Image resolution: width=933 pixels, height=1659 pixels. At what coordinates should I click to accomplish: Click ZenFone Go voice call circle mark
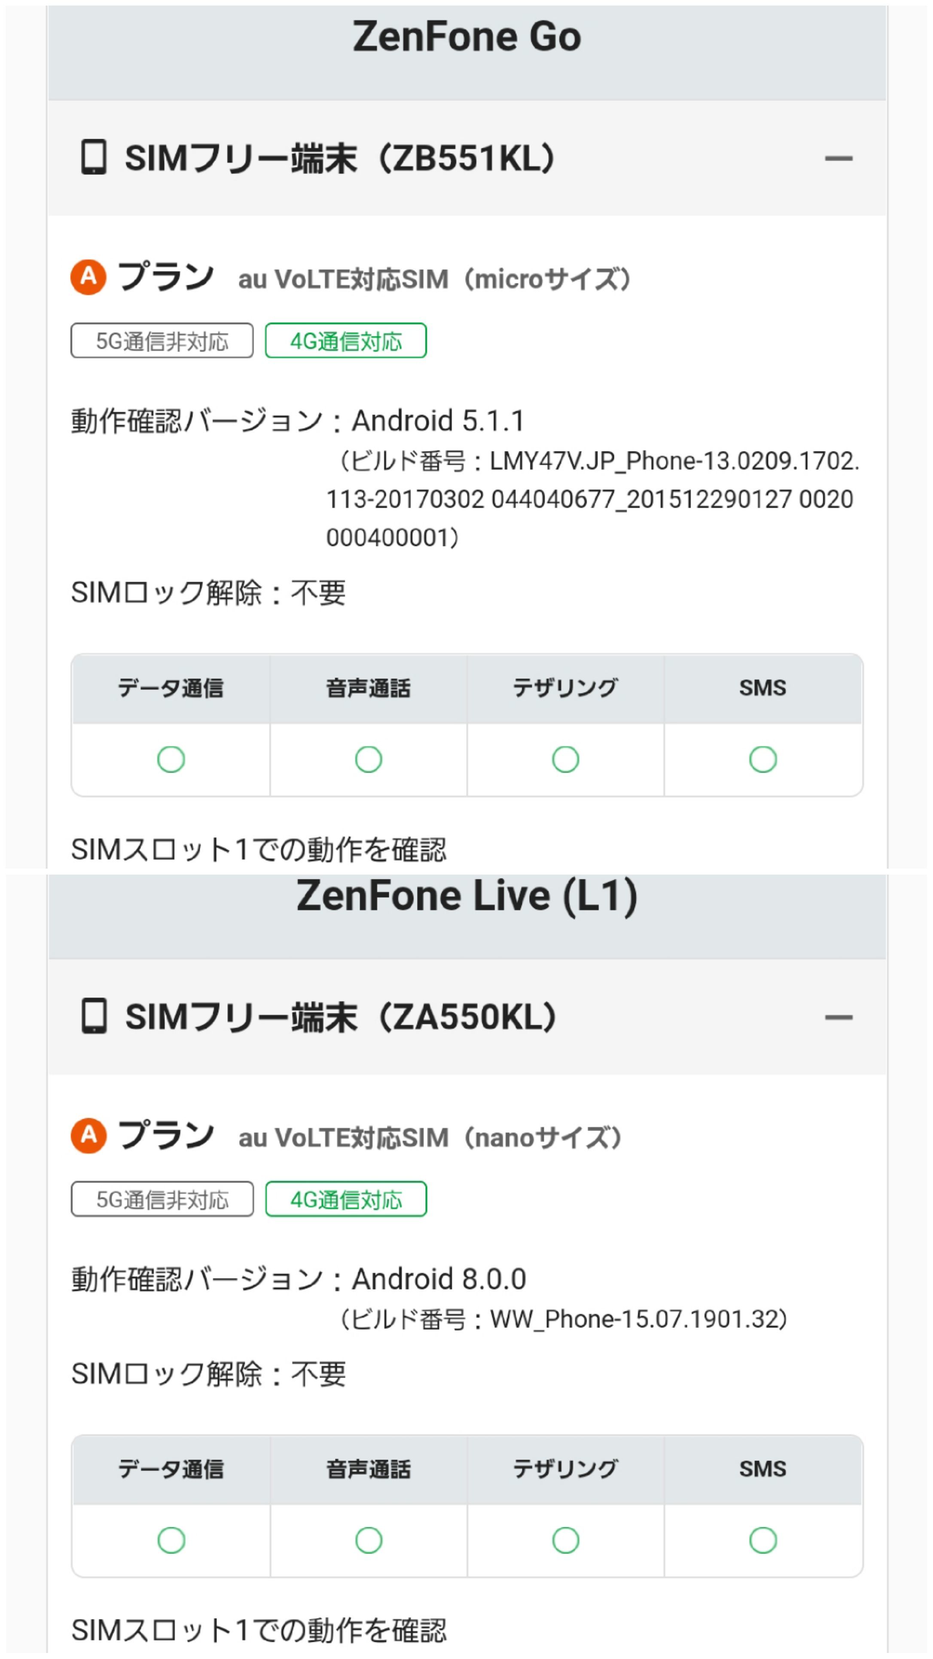coord(368,759)
